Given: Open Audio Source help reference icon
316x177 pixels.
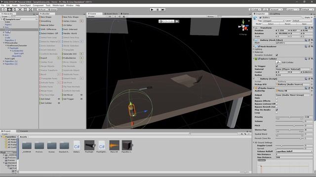Looking at the screenshot, I should click(306, 88).
